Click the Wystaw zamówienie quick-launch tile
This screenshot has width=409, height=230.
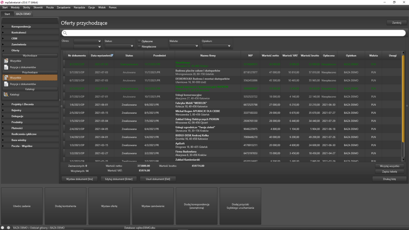pos(153,206)
